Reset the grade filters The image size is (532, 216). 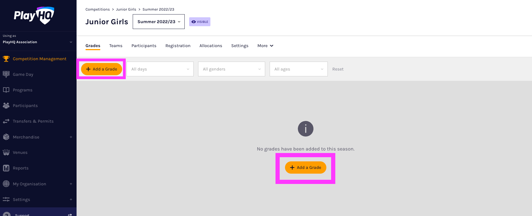pyautogui.click(x=338, y=69)
